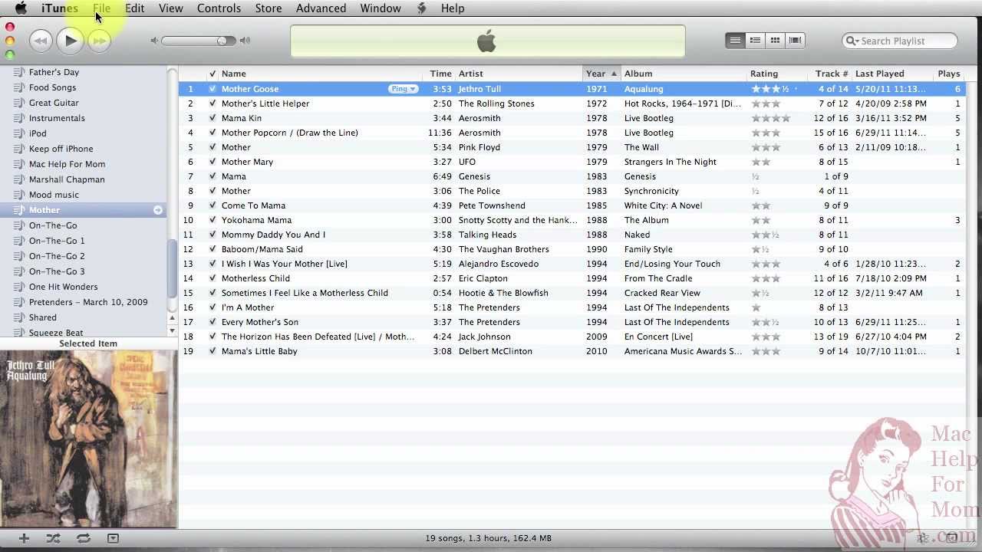The height and width of the screenshot is (552, 982).
Task: Open the Edit menu
Action: pos(135,8)
